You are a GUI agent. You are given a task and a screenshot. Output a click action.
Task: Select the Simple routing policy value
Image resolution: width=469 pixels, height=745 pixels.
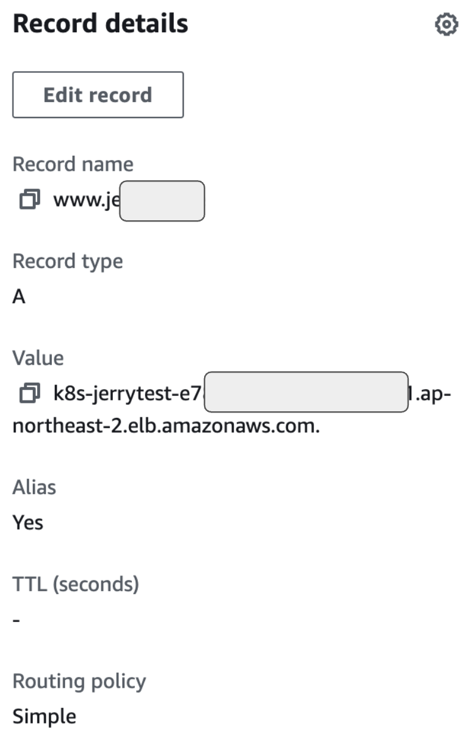44,716
